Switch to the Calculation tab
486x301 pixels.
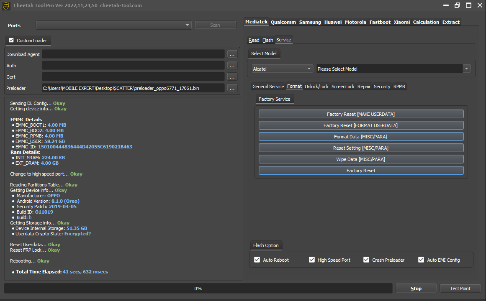(x=426, y=22)
